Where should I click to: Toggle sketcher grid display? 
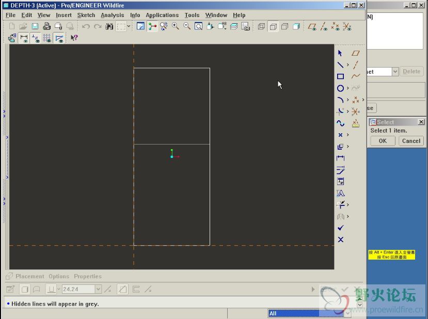pos(47,38)
